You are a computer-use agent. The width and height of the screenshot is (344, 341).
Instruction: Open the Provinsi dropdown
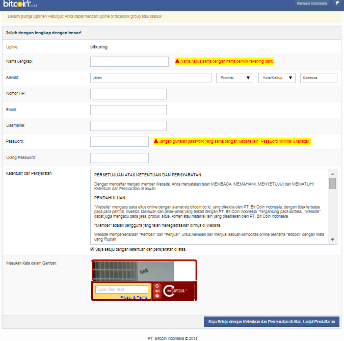234,78
